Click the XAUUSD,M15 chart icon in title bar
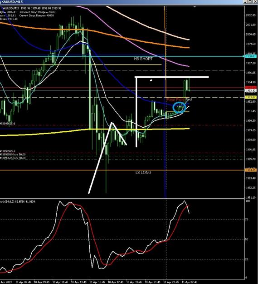The width and height of the screenshot is (258, 284). click(0, 2)
